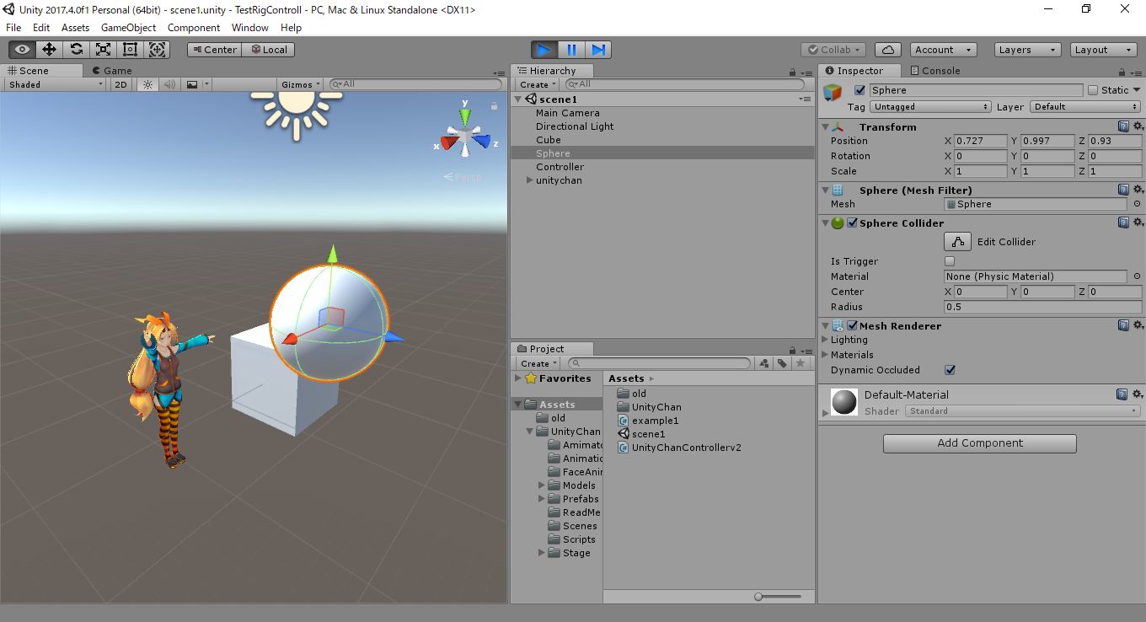Screen dimensions: 1146x622
Task: Open Mesh Renderer help book icon
Action: (1123, 325)
